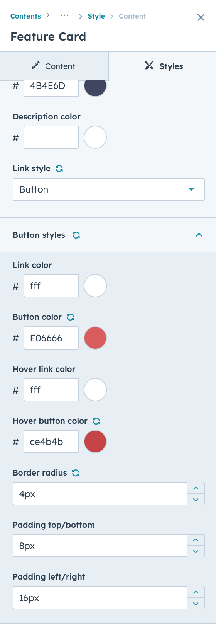216x624 pixels.
Task: Reset the Border radius value
Action: point(76,473)
